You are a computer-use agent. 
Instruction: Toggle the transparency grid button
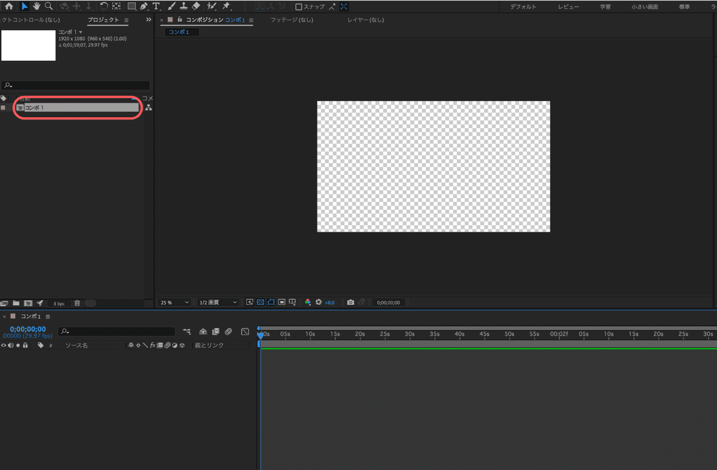point(261,302)
